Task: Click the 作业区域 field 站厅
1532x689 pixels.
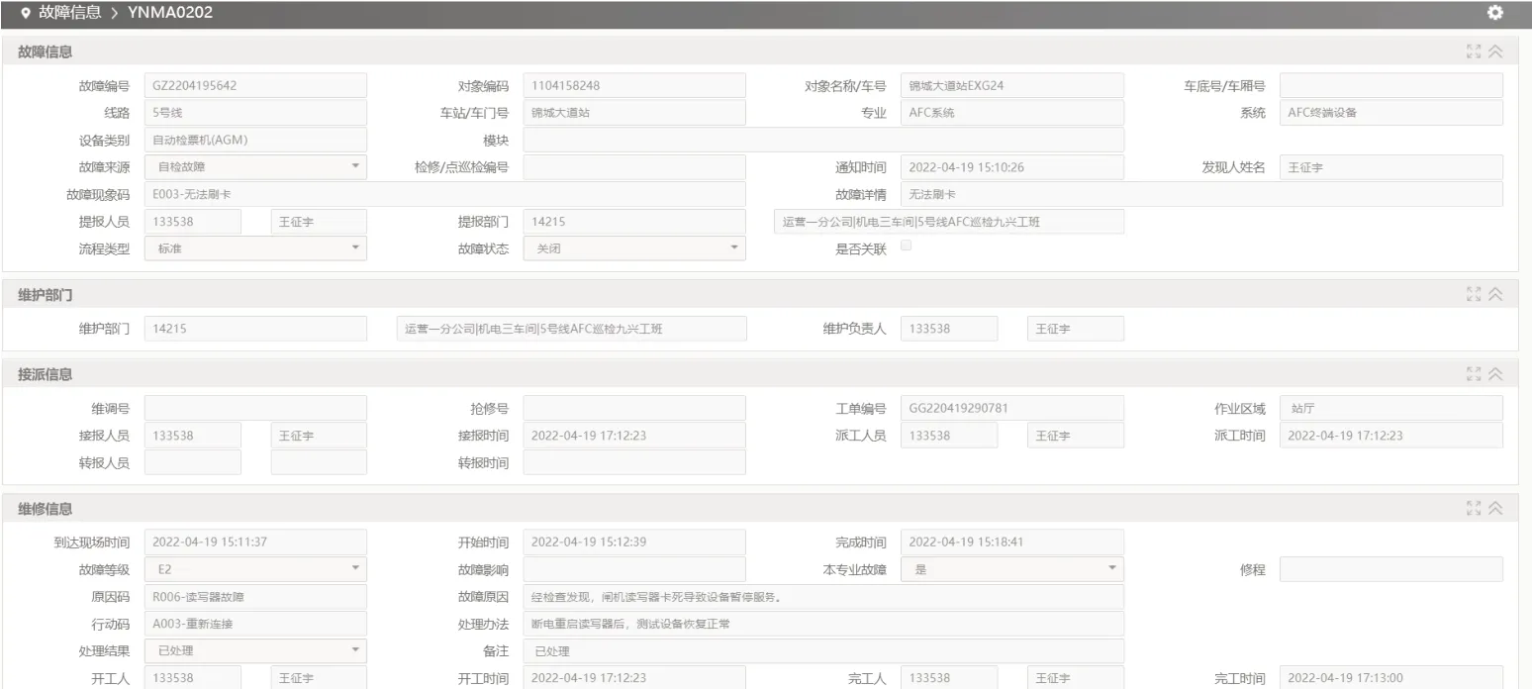Action: 1391,408
